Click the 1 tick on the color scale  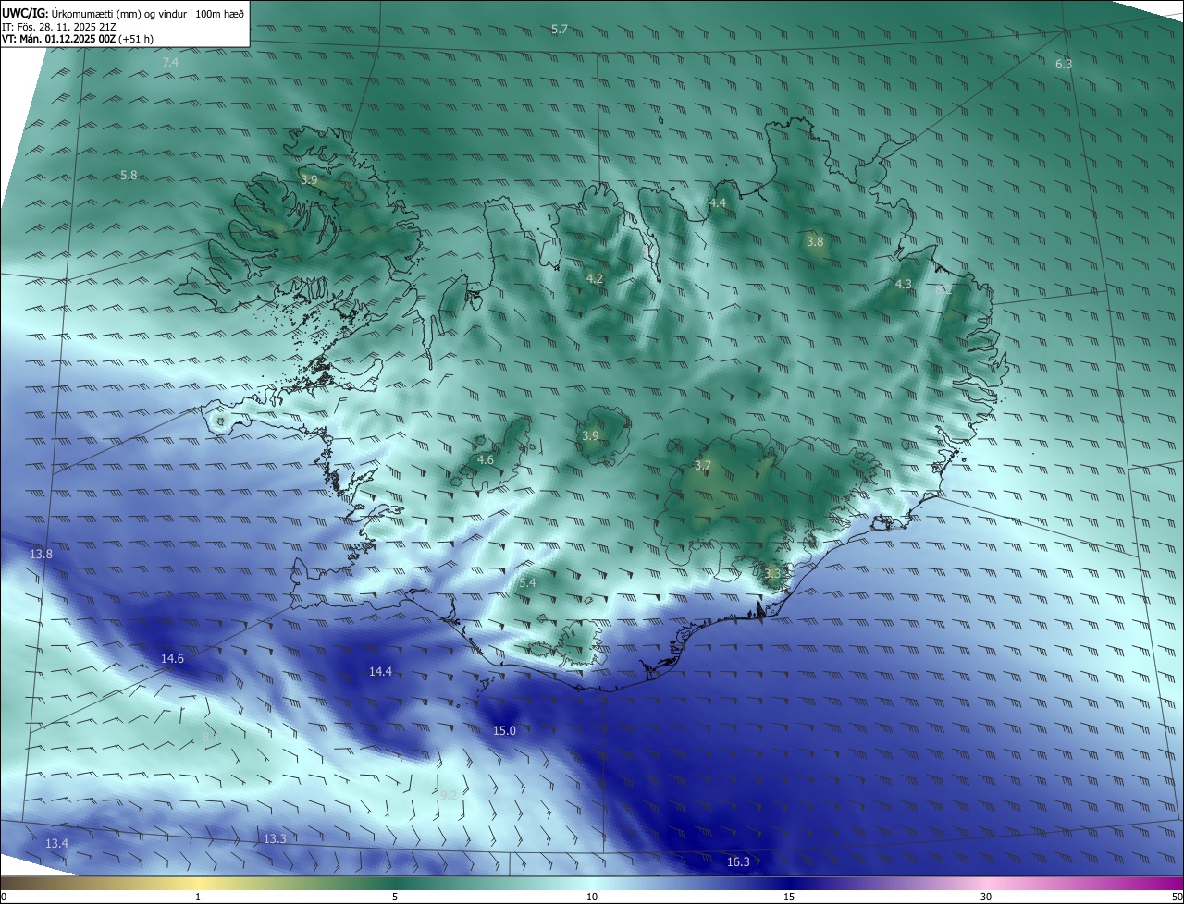pyautogui.click(x=198, y=897)
